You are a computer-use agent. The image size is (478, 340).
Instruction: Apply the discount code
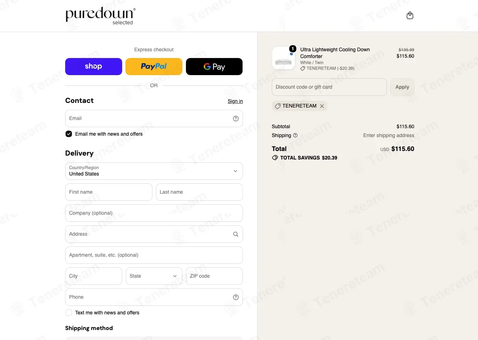(x=402, y=87)
